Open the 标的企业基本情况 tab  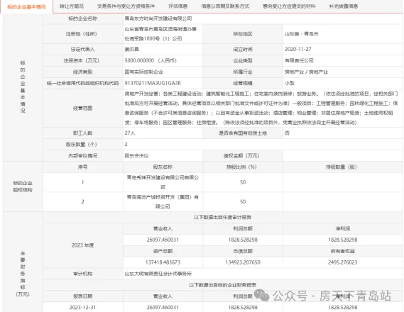coord(26,6)
